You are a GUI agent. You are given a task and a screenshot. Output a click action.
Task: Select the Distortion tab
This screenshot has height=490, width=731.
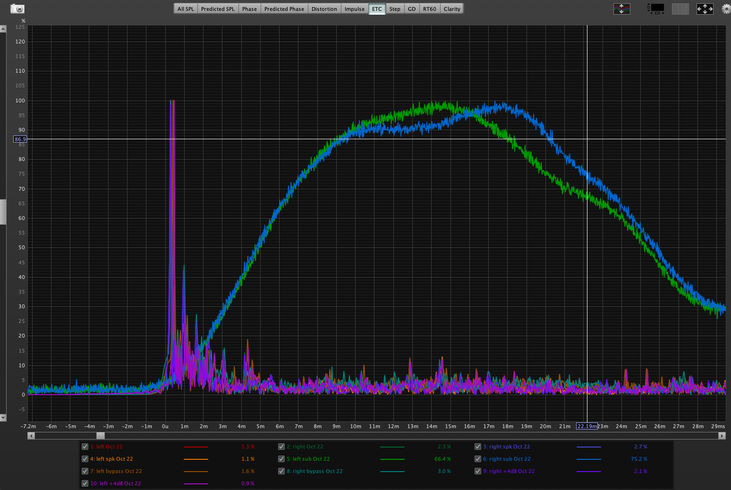pyautogui.click(x=324, y=9)
